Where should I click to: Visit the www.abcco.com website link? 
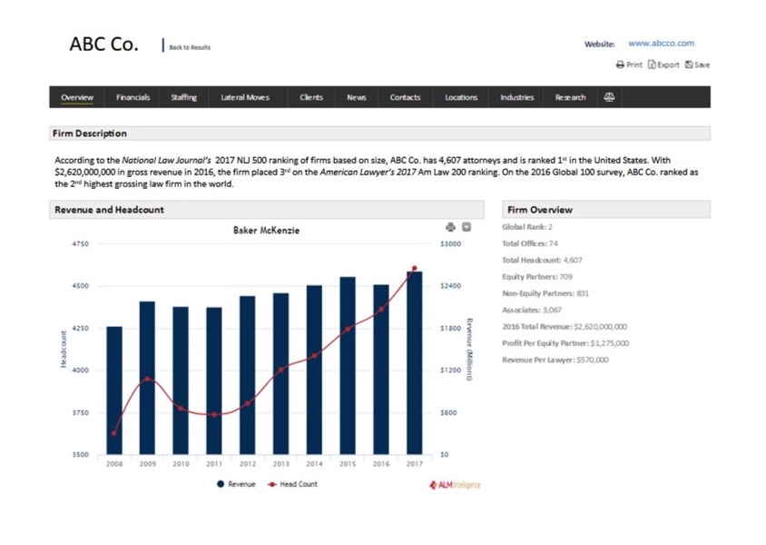(x=661, y=43)
